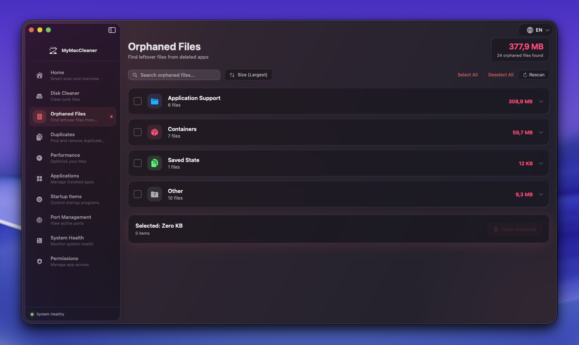Click the 377,9 MB total size
Viewport: 579px width, 345px height.
tap(526, 46)
